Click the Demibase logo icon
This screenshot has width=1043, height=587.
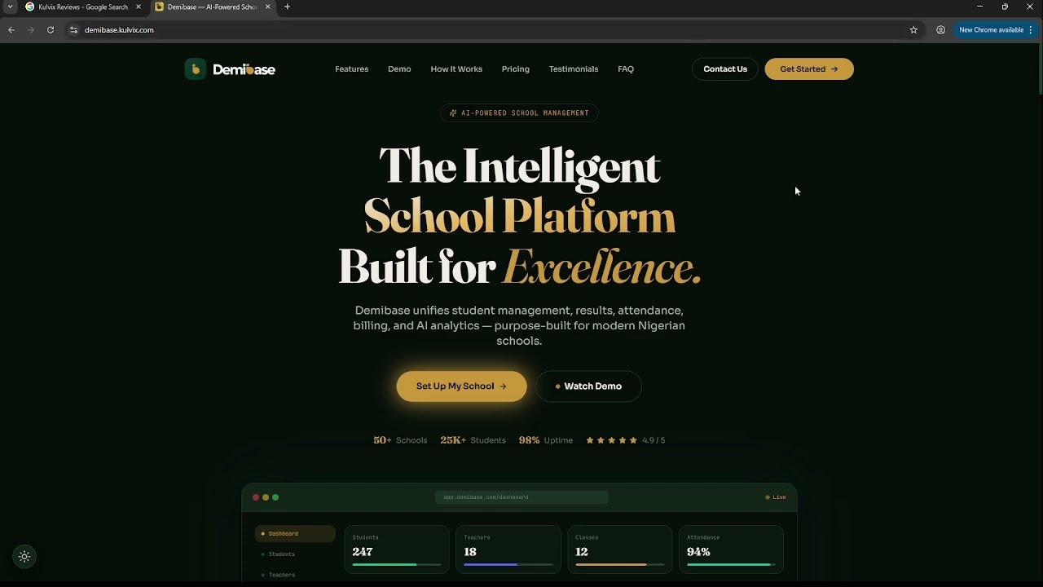pyautogui.click(x=195, y=69)
